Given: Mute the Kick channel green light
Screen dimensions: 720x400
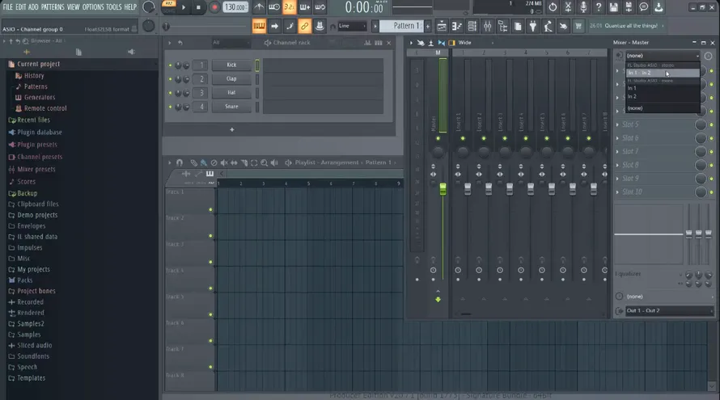Looking at the screenshot, I should point(171,65).
